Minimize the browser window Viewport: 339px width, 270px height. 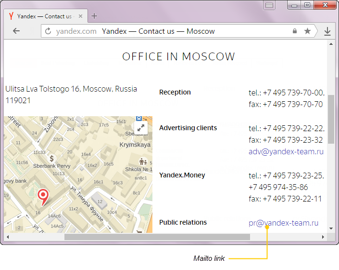294,5
